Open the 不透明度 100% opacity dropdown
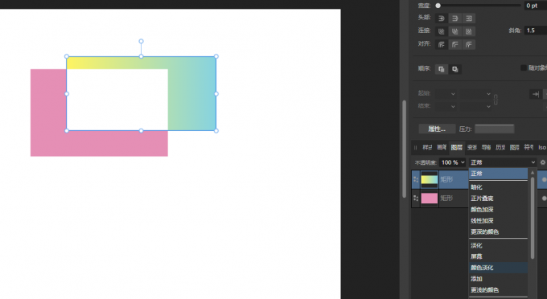 coord(453,162)
